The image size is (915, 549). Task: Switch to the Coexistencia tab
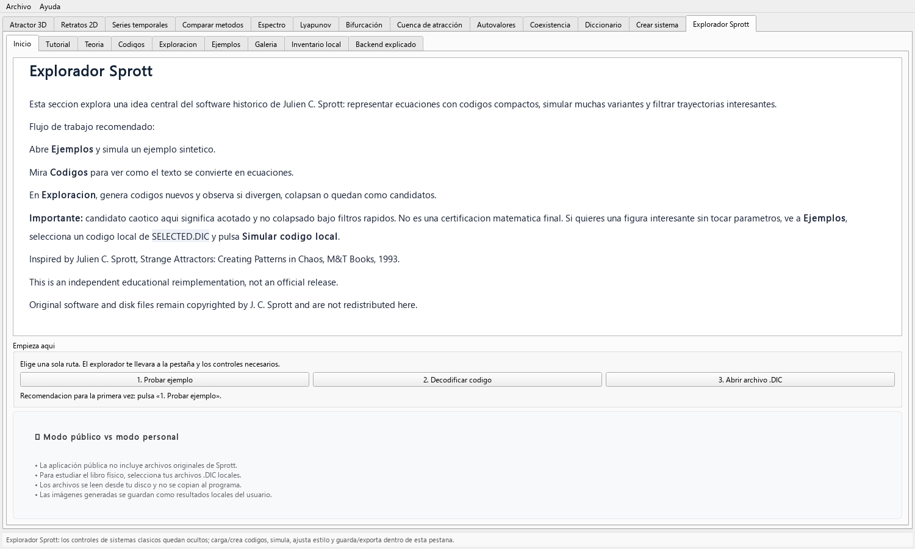coord(550,25)
